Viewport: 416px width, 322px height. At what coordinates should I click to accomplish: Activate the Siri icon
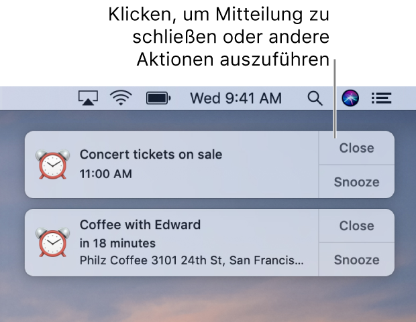(x=350, y=98)
